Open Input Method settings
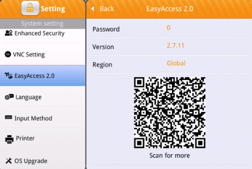Image resolution: width=252 pixels, height=169 pixels. coord(43,118)
